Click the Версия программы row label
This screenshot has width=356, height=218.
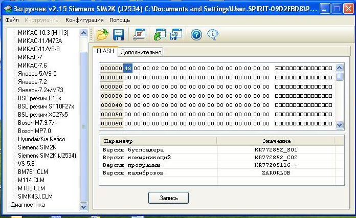click(131, 165)
